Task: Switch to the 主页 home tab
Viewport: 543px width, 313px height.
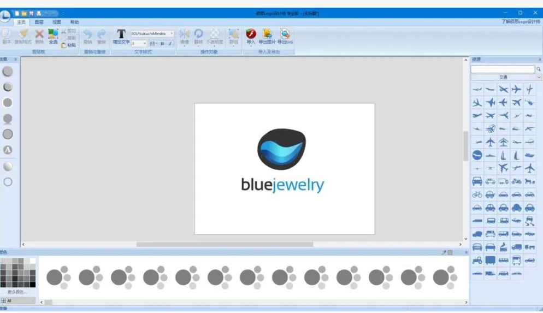Action: point(21,22)
